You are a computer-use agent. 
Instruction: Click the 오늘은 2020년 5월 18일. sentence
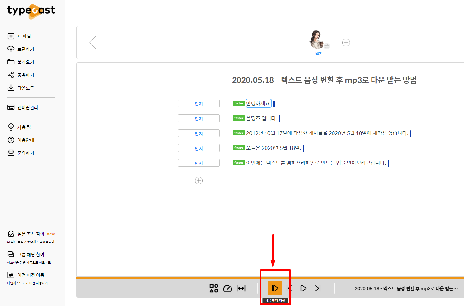pos(274,148)
